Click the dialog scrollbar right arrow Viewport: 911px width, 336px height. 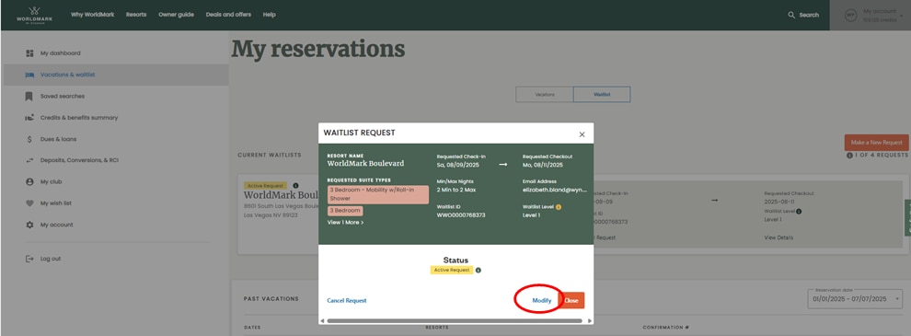pyautogui.click(x=590, y=320)
